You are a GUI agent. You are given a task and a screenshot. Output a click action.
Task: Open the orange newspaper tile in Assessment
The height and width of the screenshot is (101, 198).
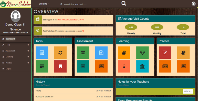coord(101,66)
